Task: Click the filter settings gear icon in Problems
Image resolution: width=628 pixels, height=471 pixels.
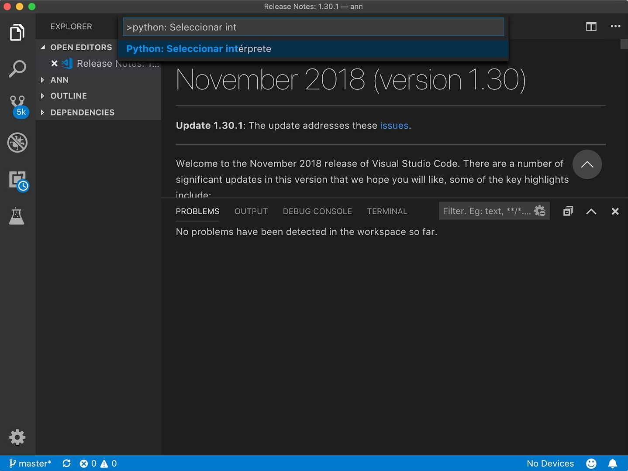Action: click(540, 211)
